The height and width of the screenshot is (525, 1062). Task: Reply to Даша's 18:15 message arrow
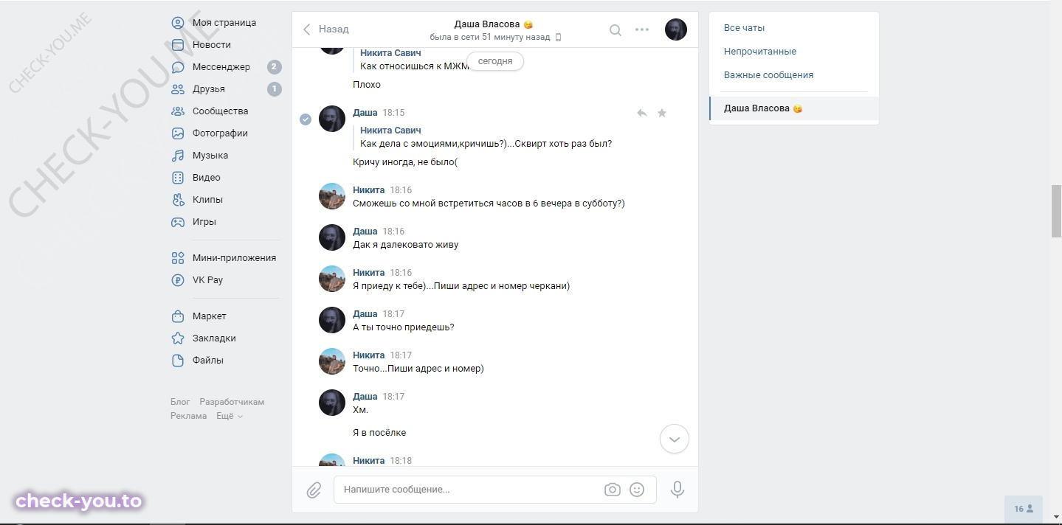click(642, 113)
